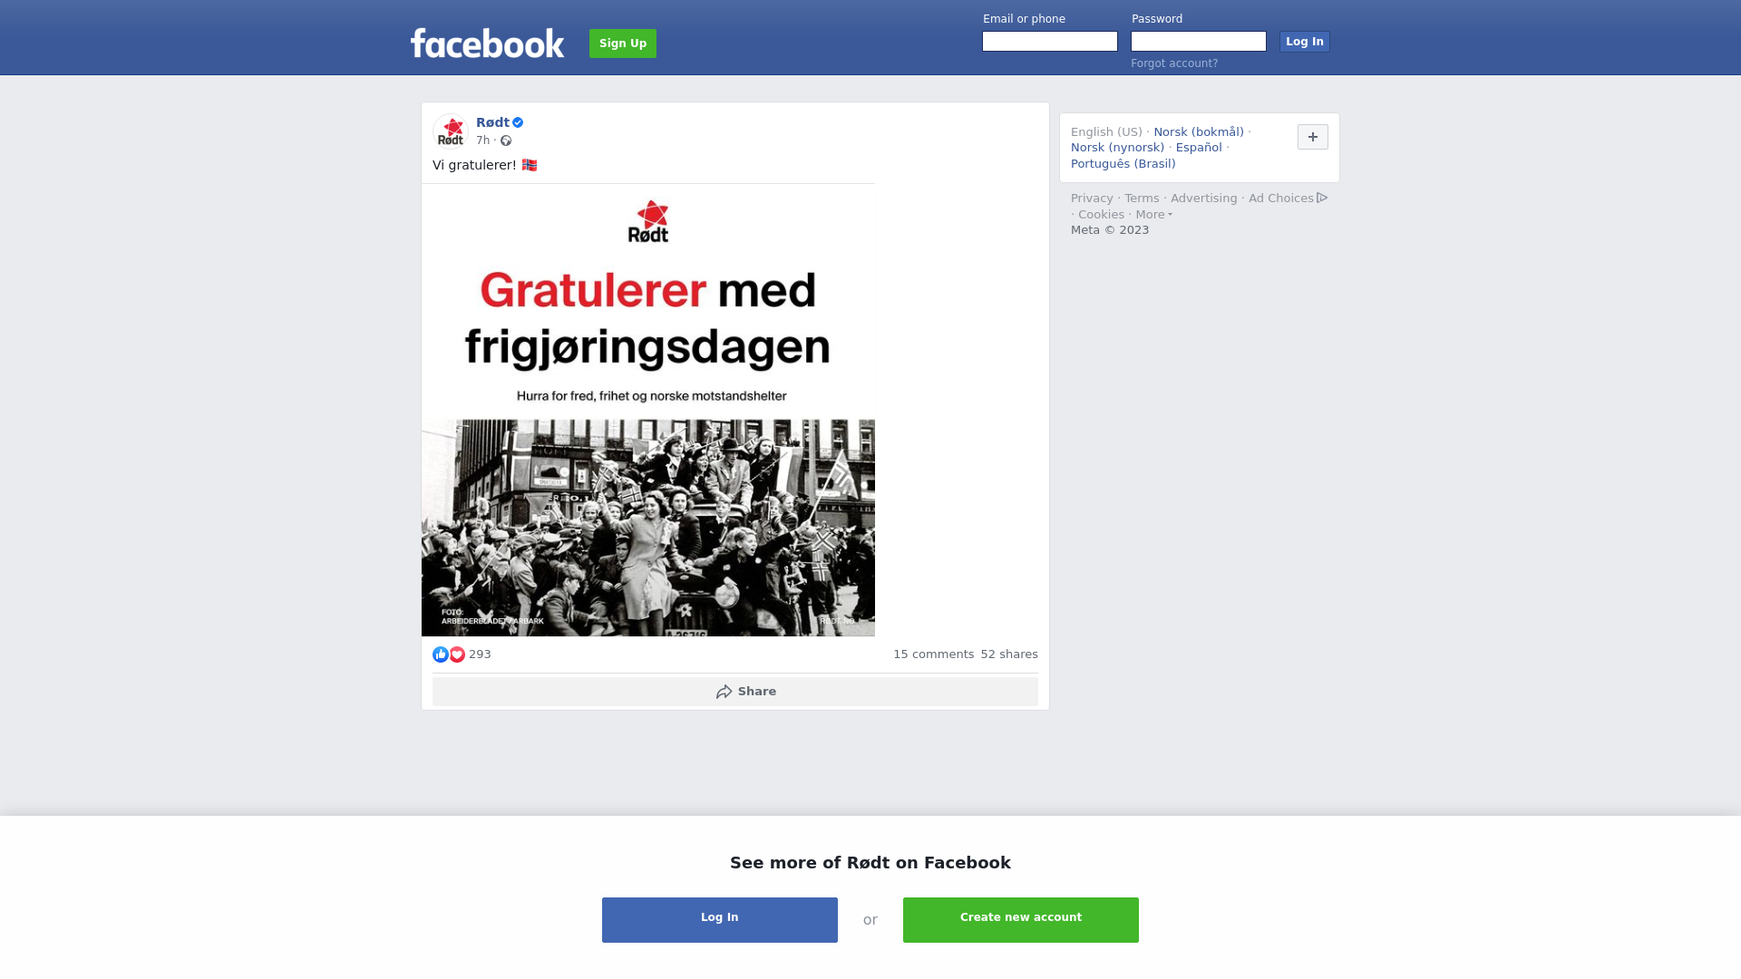Open the Frigjøringsdagen post image
The image size is (1741, 979).
coord(648,410)
